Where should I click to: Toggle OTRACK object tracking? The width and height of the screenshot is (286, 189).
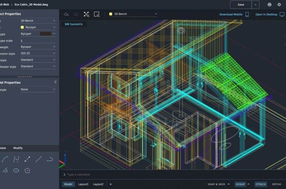click(x=260, y=184)
